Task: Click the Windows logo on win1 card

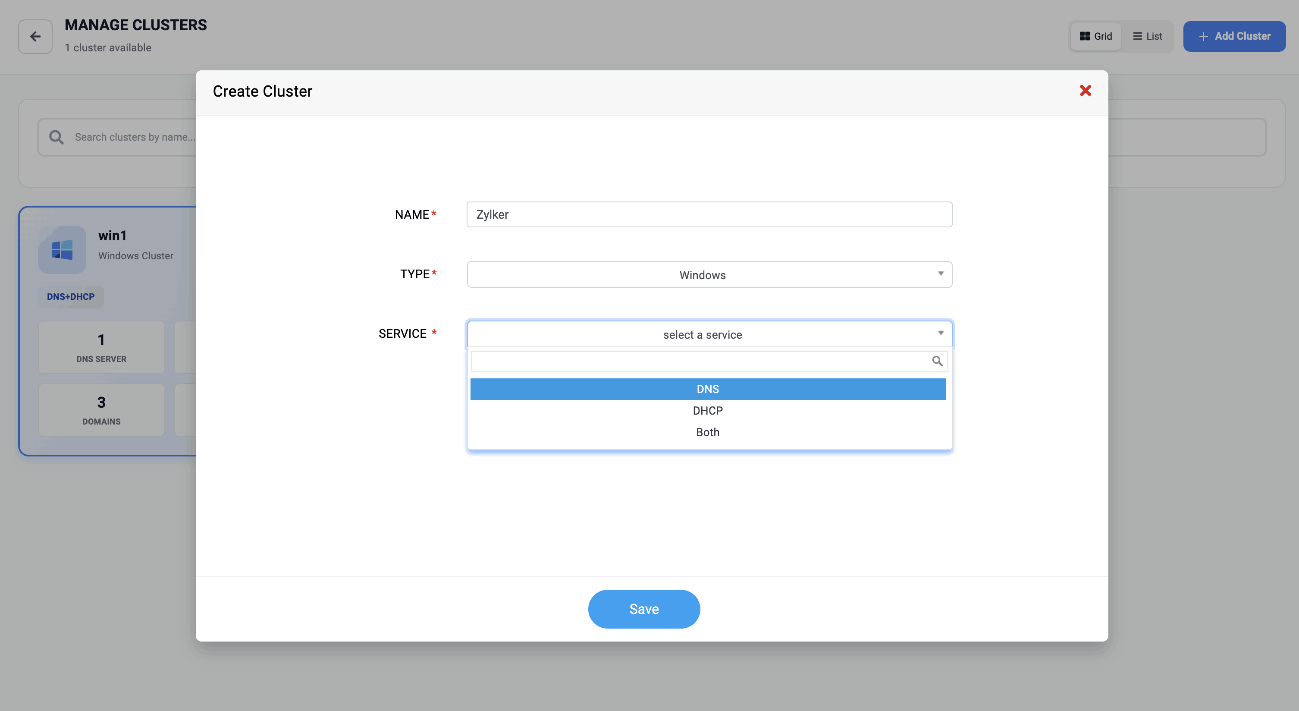Action: pyautogui.click(x=62, y=250)
